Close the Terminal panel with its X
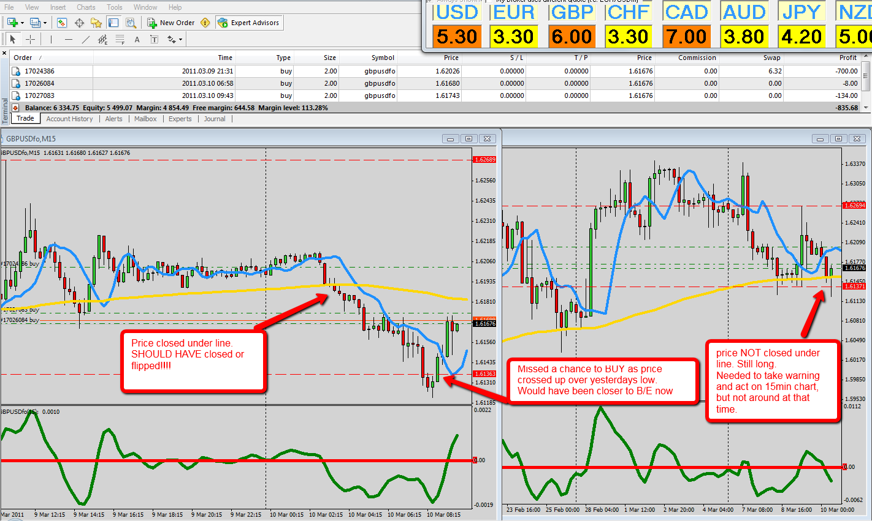The image size is (872, 521). pos(5,54)
